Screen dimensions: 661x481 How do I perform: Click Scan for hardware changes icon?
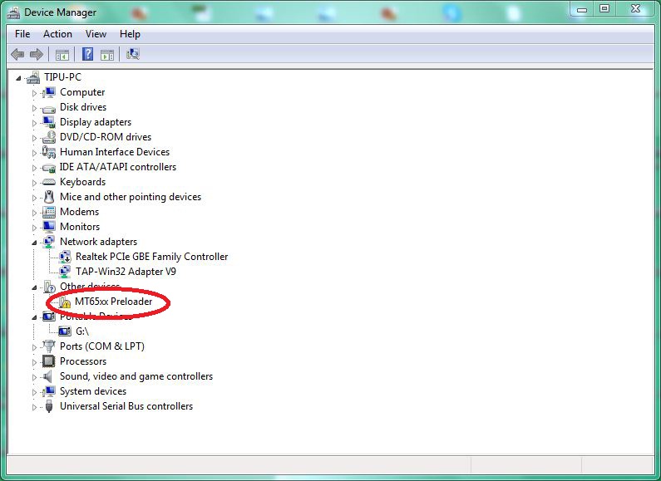click(x=133, y=54)
